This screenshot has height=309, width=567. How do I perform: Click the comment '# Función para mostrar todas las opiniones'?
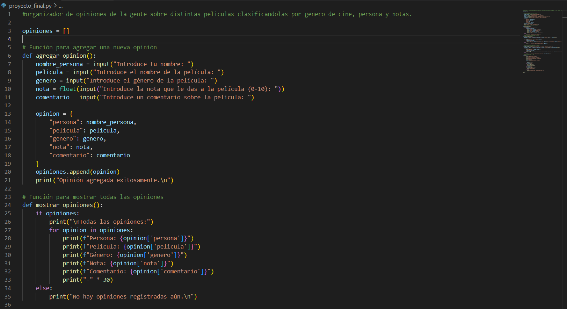click(93, 197)
